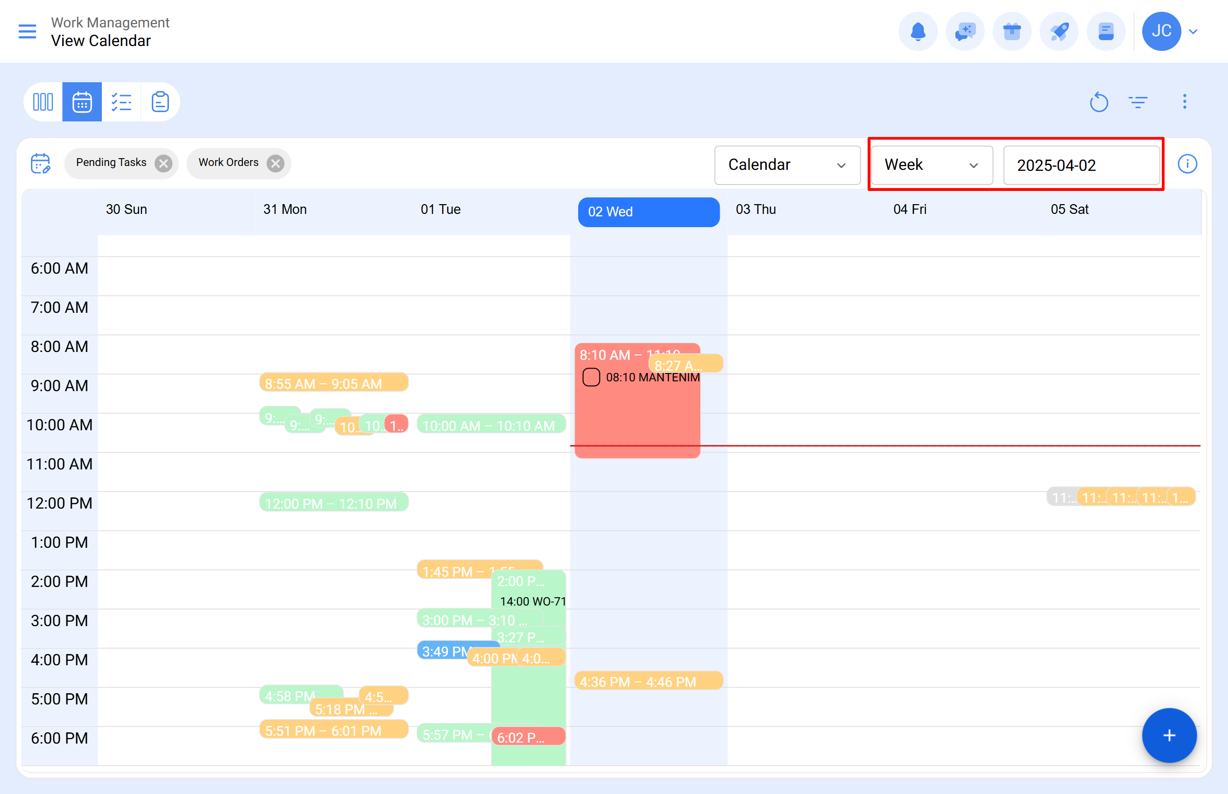
Task: Remove the Pending Tasks filter chip
Action: [x=164, y=163]
